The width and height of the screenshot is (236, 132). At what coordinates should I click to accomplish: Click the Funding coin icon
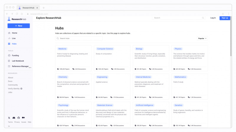click(x=9, y=55)
